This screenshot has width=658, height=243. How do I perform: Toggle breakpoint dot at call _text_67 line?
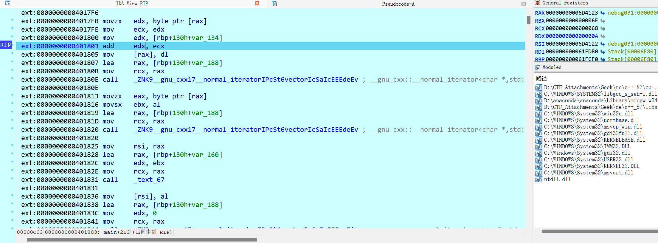12,178
